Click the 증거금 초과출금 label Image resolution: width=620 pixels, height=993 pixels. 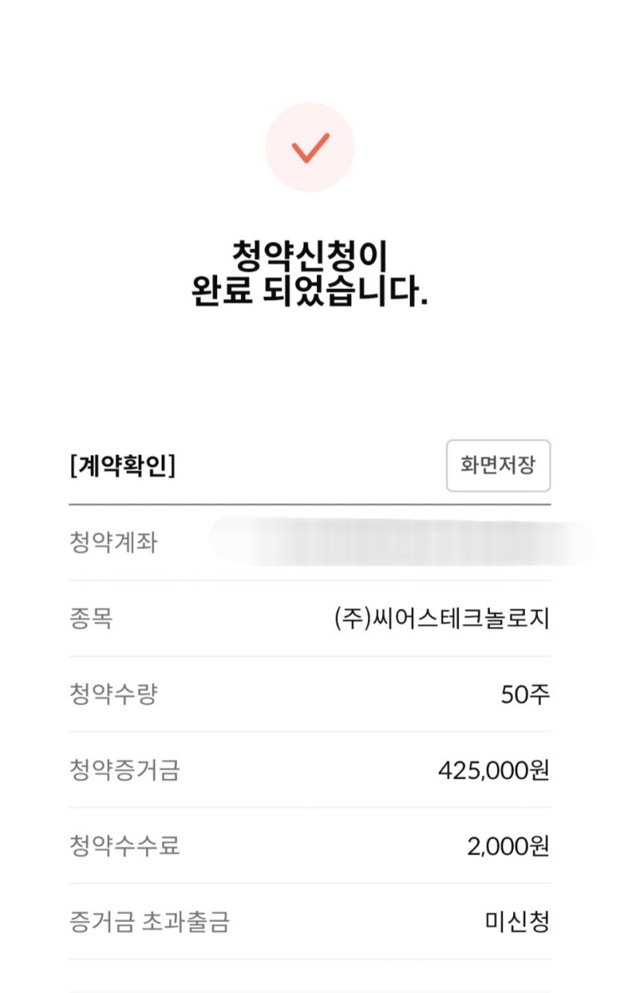pyautogui.click(x=149, y=922)
